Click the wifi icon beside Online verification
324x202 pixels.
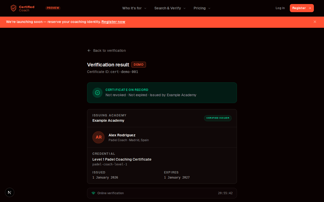(93, 193)
